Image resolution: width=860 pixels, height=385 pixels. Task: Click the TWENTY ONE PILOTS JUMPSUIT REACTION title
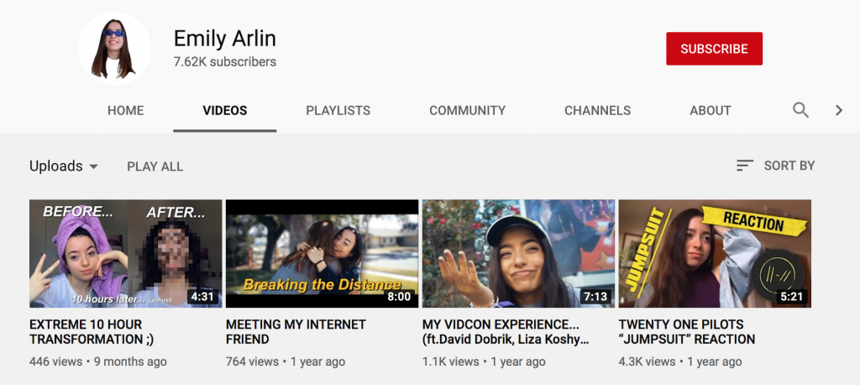tap(686, 331)
